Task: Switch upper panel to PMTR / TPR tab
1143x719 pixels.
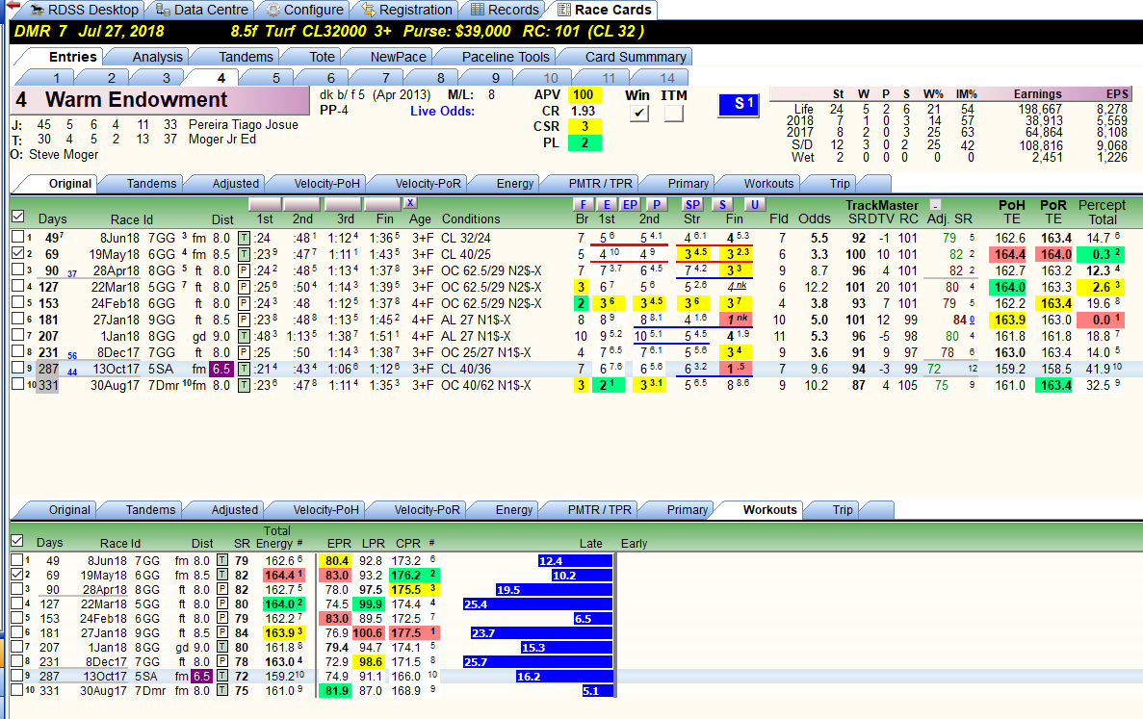Action: (601, 184)
